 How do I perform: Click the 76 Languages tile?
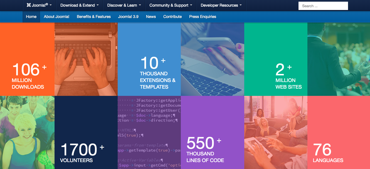[339, 132]
